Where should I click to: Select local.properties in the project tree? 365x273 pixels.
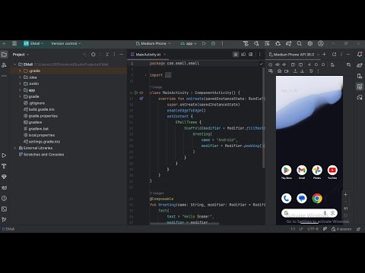pyautogui.click(x=42, y=135)
